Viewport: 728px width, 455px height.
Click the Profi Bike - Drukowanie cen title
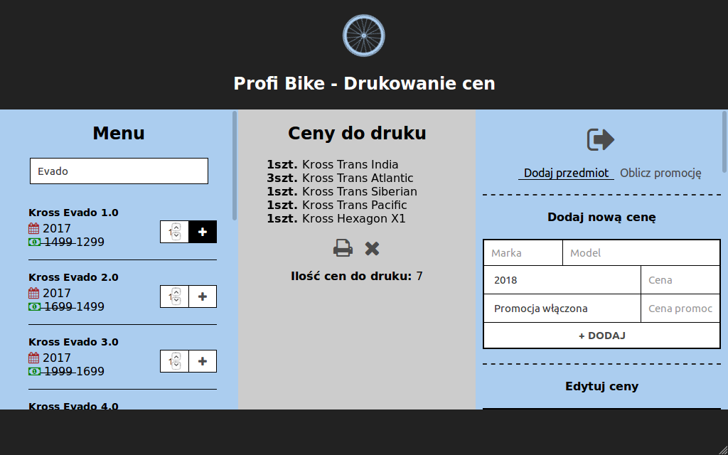(x=364, y=84)
